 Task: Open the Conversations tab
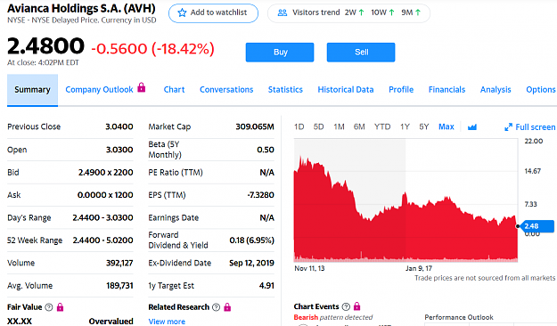pyautogui.click(x=226, y=89)
